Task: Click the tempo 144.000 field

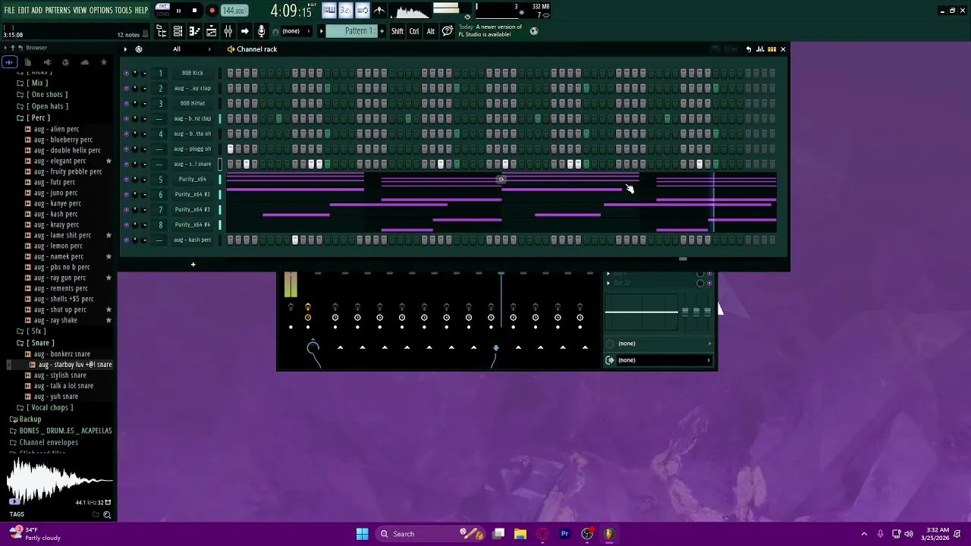Action: [x=234, y=11]
